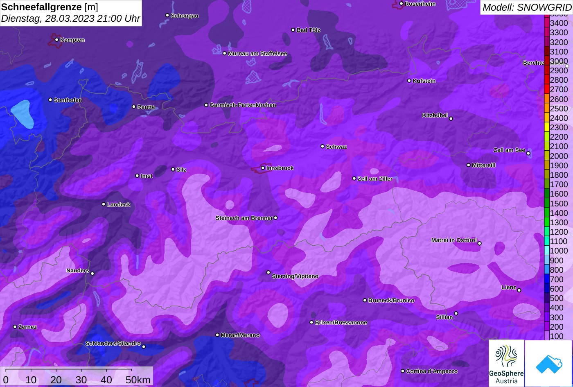This screenshot has width=573, height=387.
Task: Click the Meran/Merano label
Action: [240, 335]
